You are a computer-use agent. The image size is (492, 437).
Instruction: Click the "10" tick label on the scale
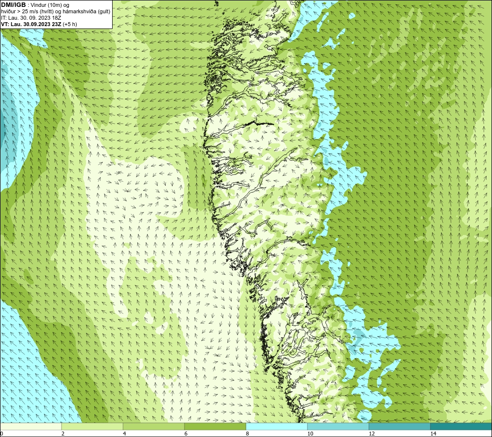[x=310, y=434]
